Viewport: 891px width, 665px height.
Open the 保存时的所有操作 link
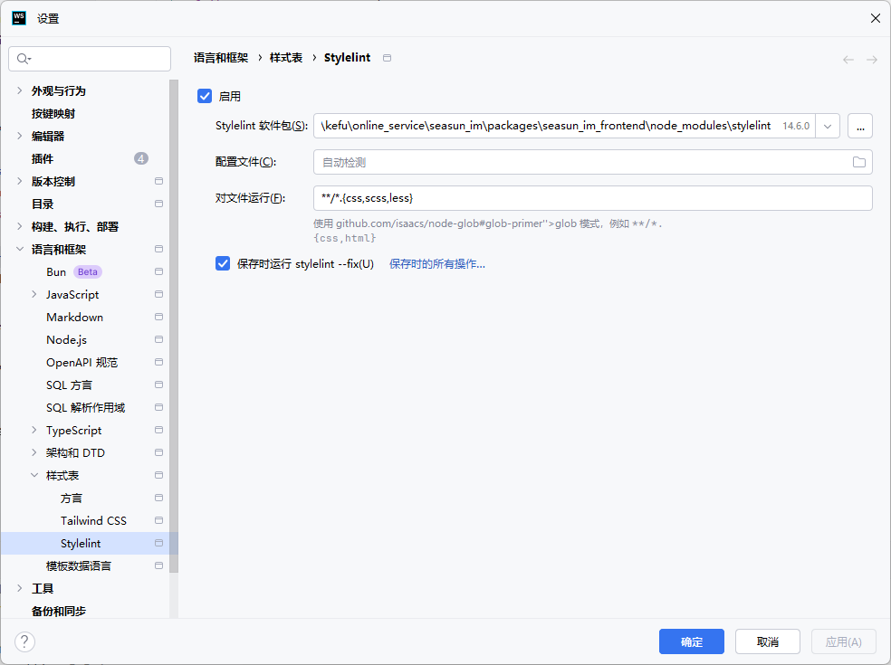pyautogui.click(x=437, y=264)
